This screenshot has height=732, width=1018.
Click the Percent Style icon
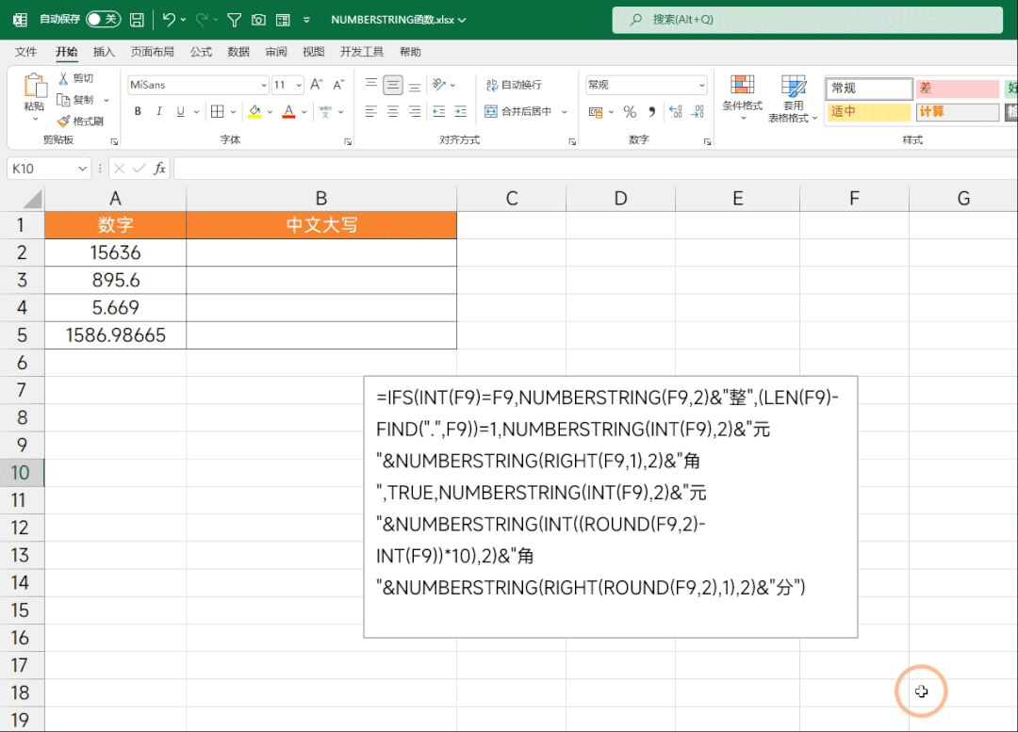tap(630, 111)
